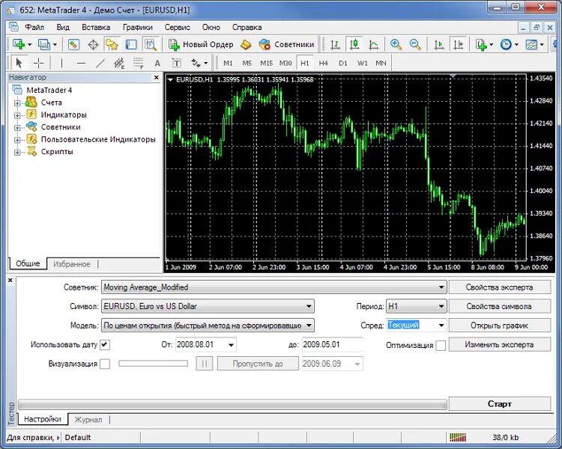
Task: Toggle the Data Window crosshair-circle icon
Action: 93,44
